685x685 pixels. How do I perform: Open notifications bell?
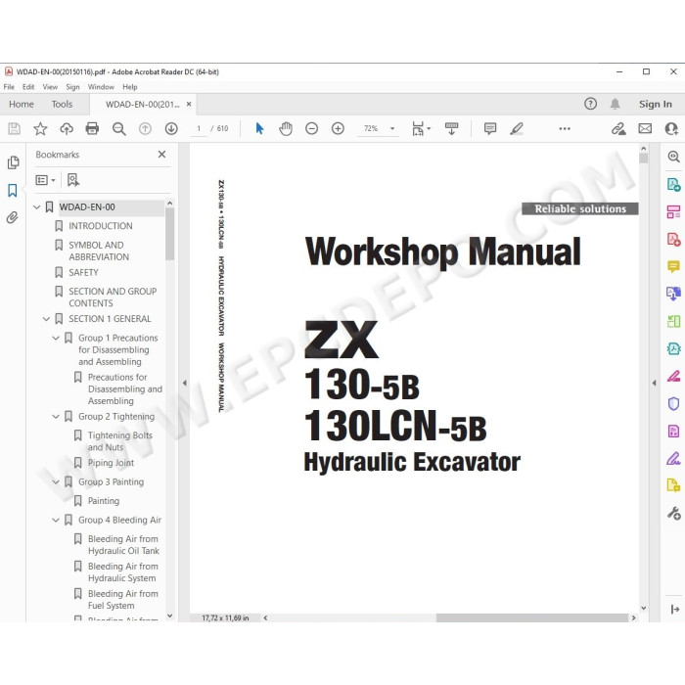pos(615,104)
